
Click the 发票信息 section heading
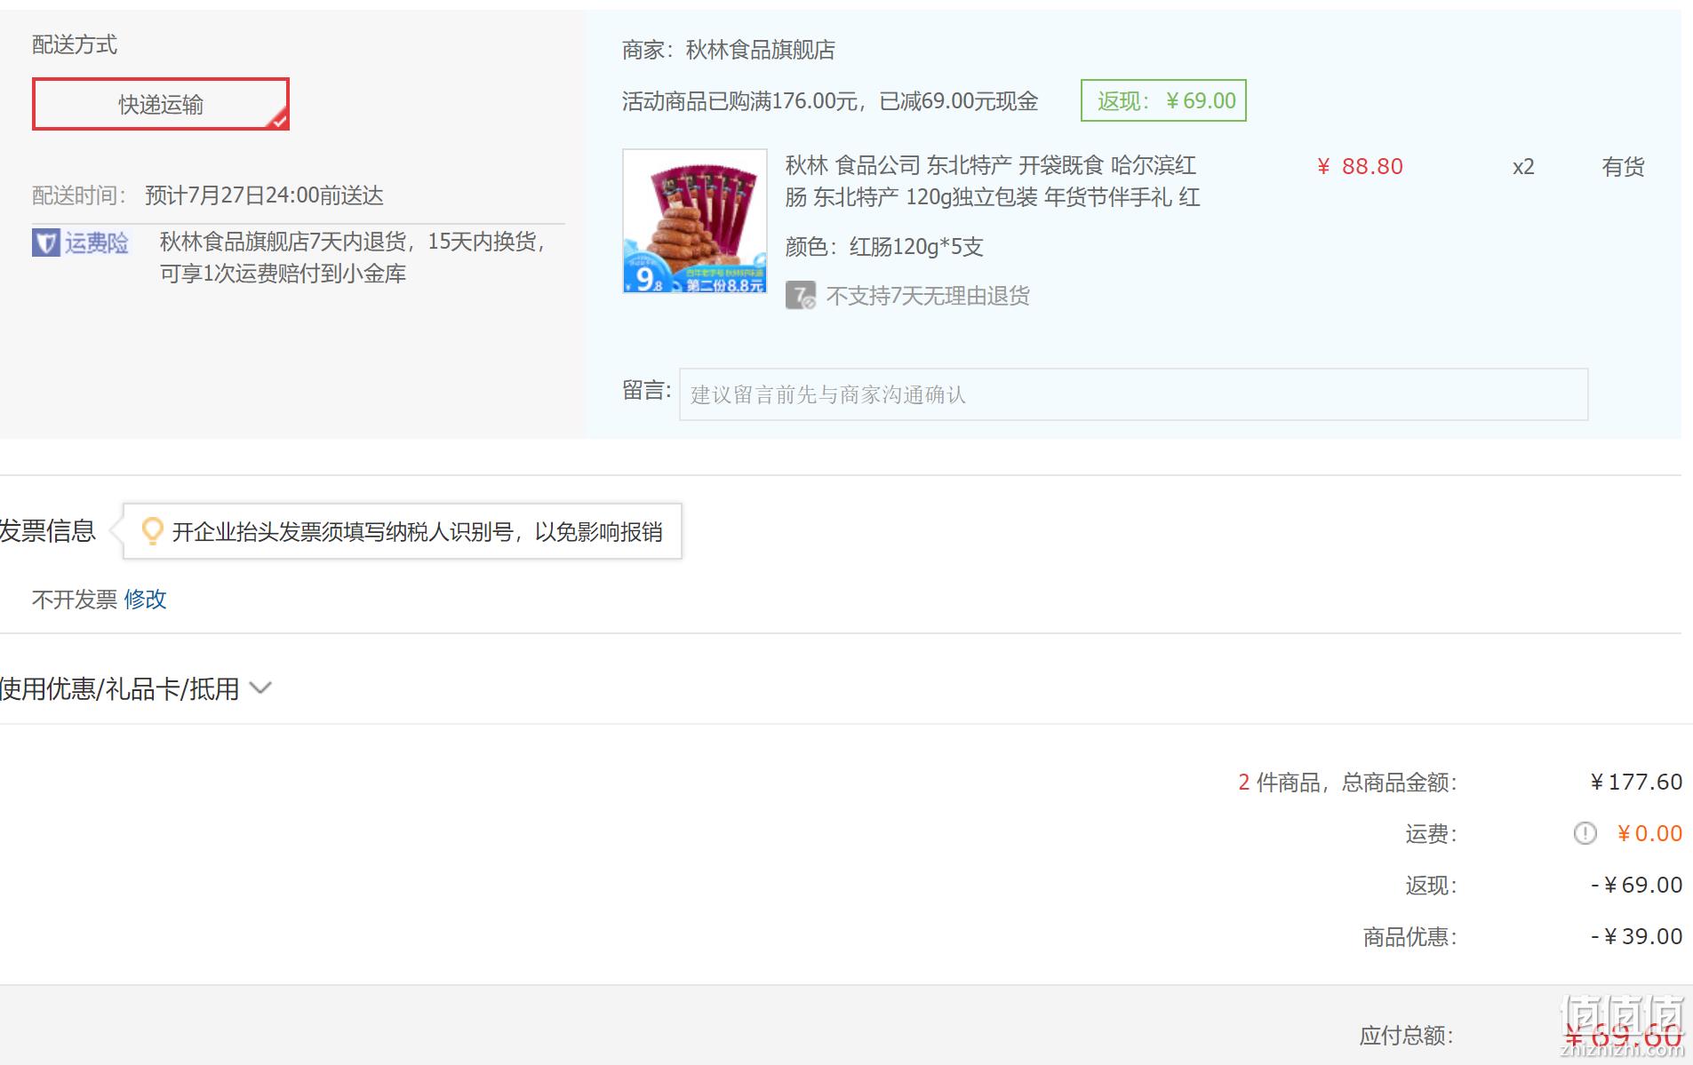click(x=48, y=531)
